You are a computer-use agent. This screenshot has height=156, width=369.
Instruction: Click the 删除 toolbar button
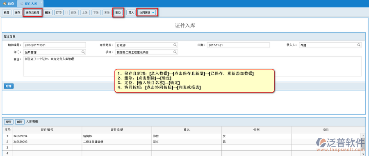pos(48,13)
